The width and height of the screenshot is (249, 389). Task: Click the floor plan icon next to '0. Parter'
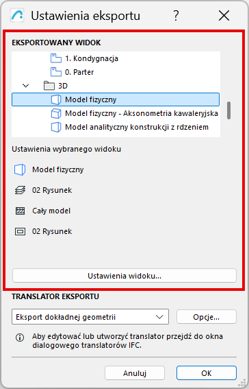click(x=56, y=72)
